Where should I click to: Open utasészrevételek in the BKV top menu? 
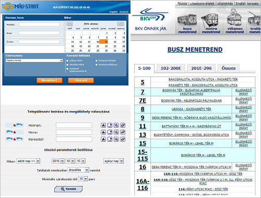202,4
